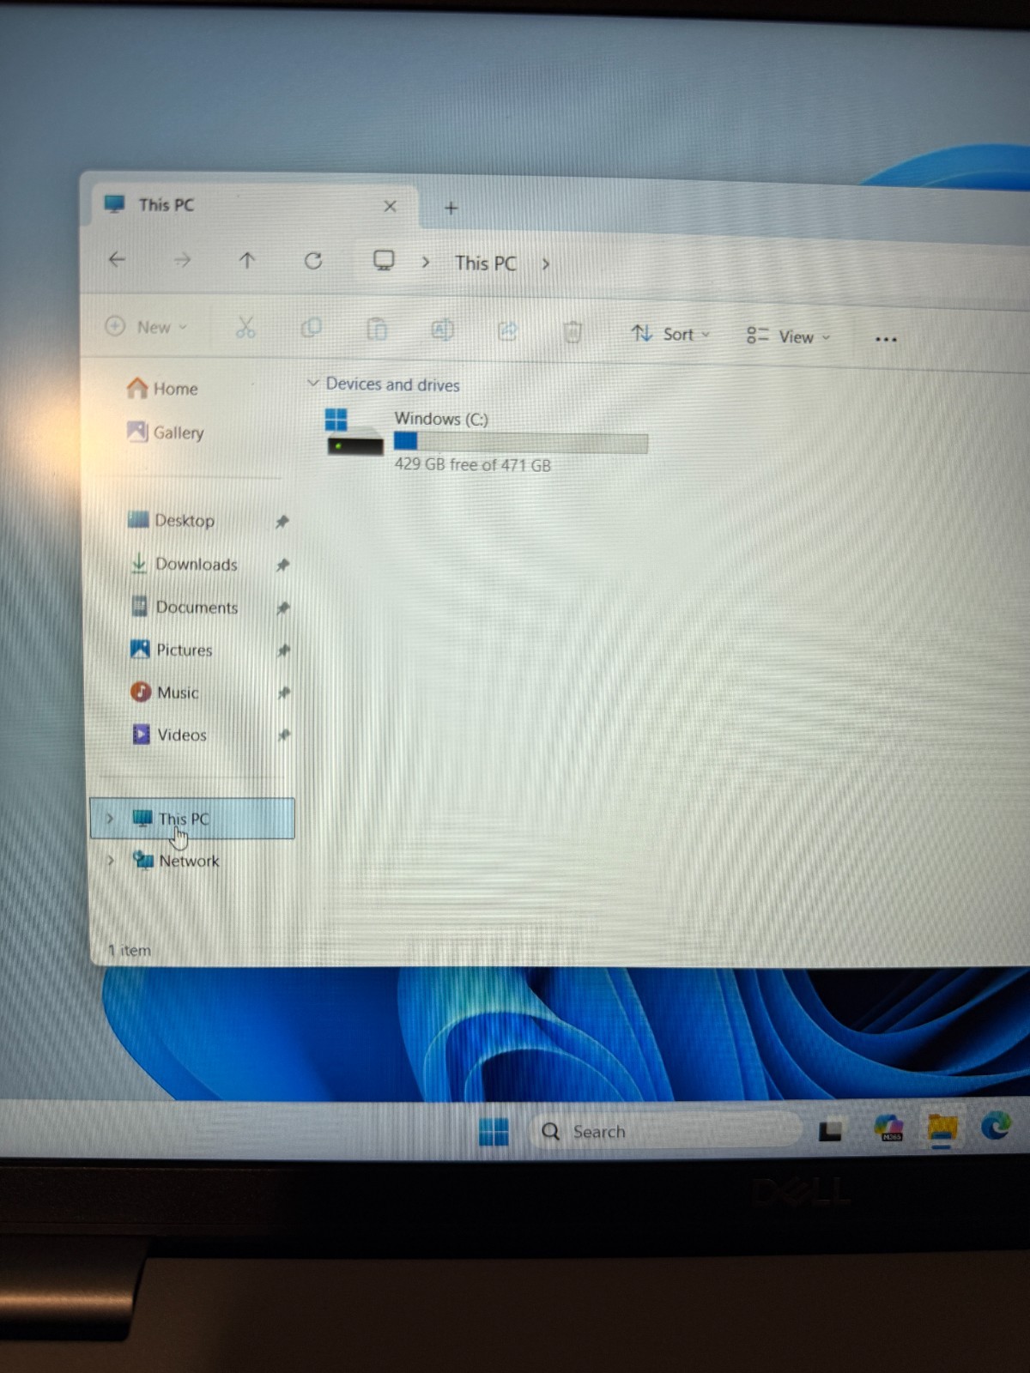Open the View dropdown

coord(788,336)
